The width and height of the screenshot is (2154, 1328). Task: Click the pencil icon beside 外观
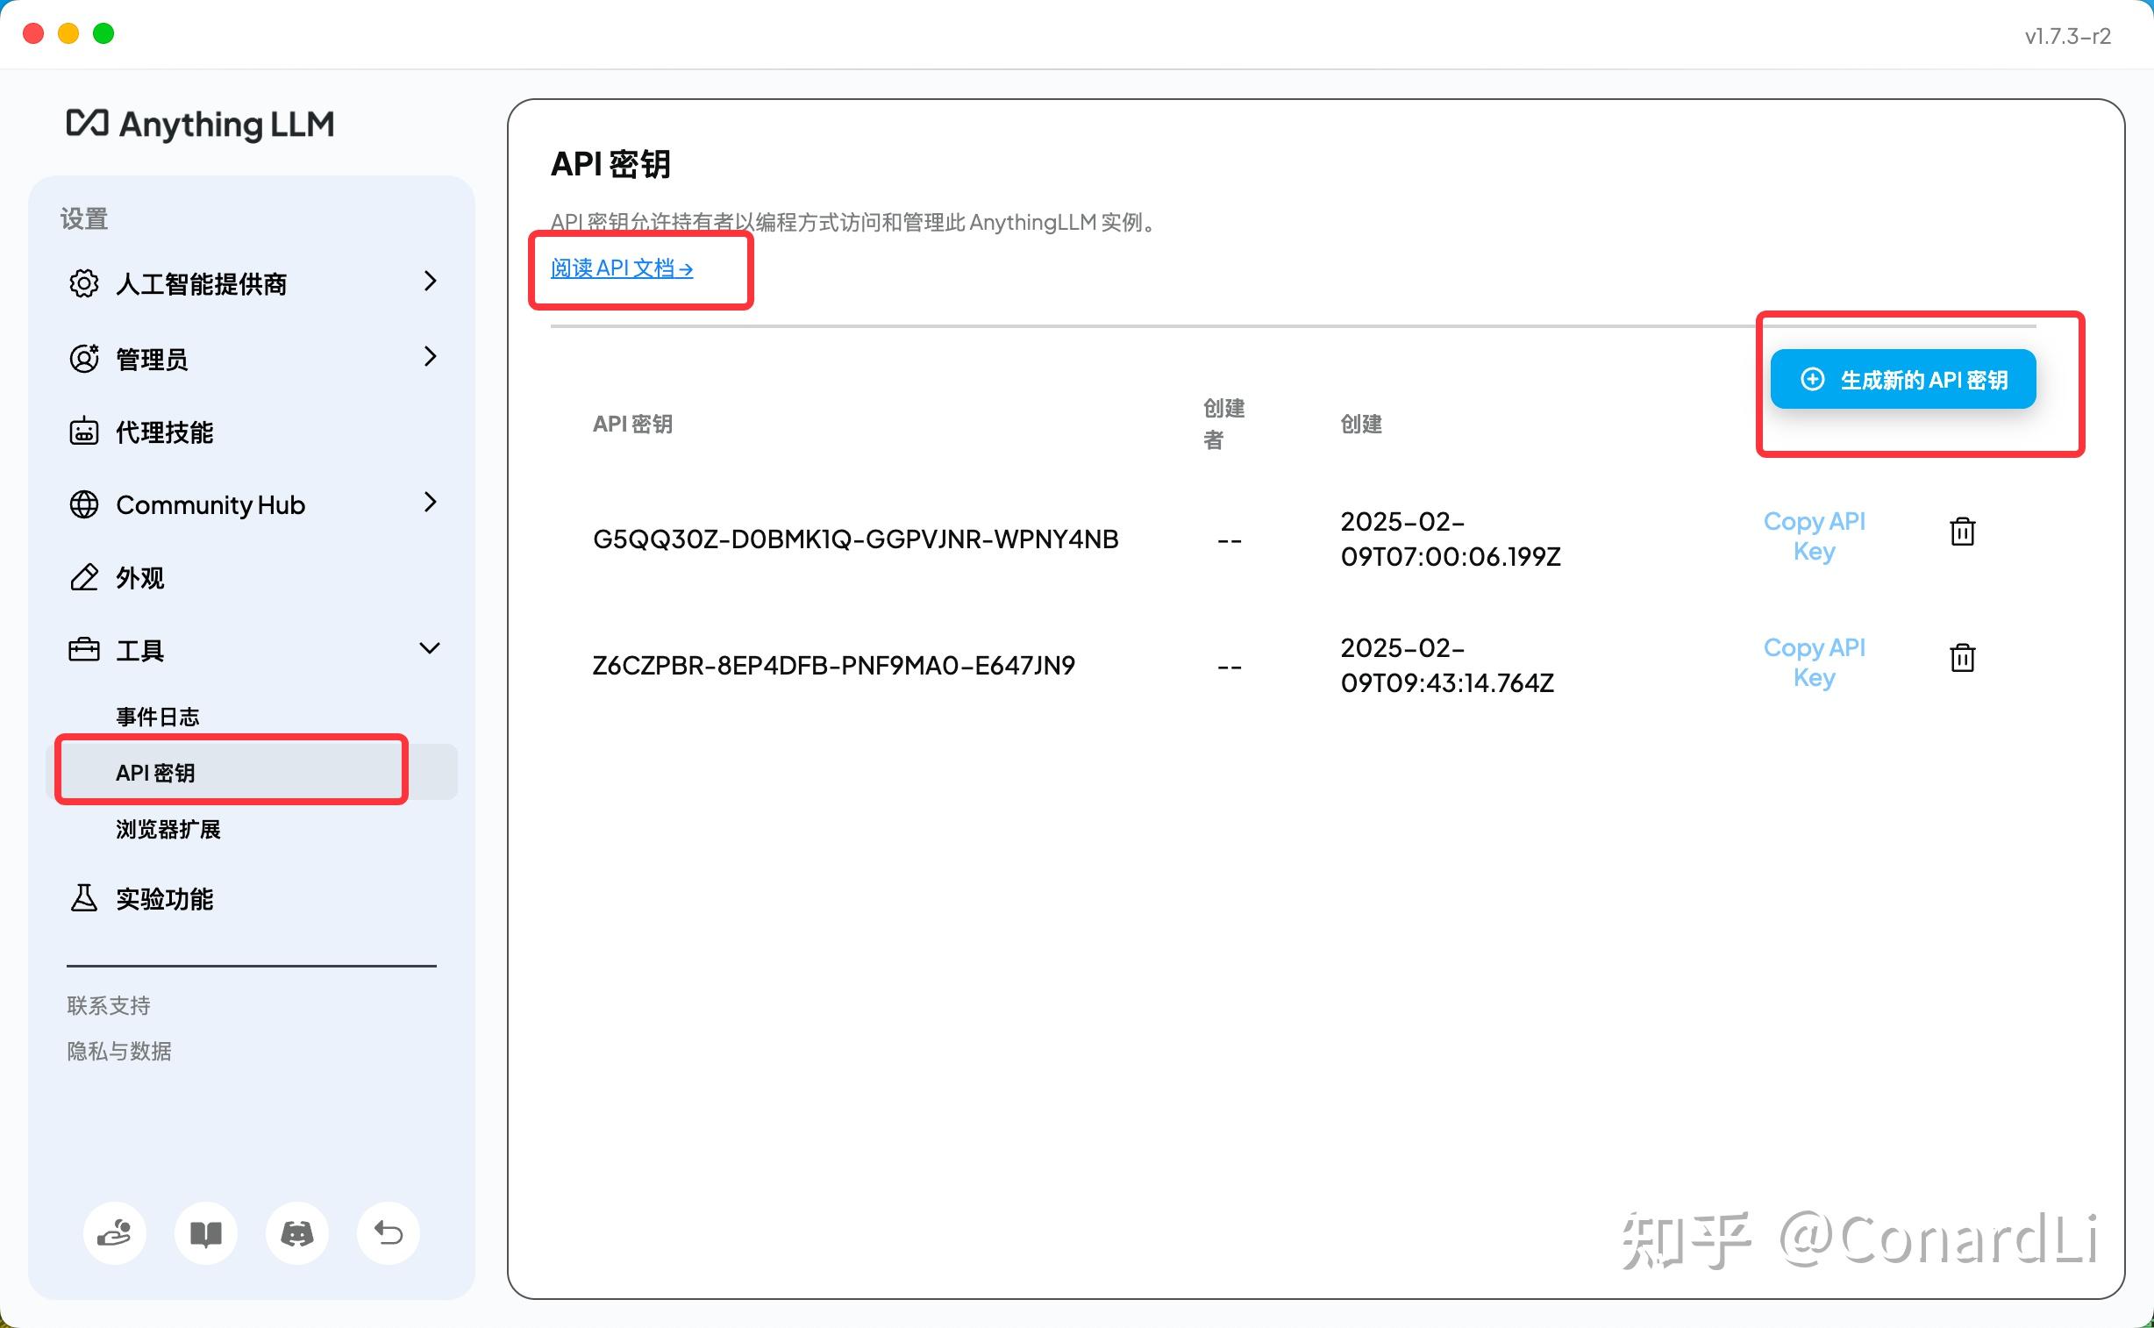point(83,577)
